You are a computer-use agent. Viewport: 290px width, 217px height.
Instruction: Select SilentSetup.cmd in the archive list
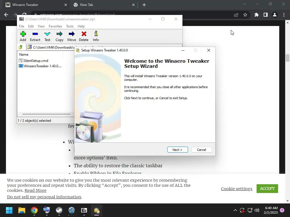(x=33, y=60)
